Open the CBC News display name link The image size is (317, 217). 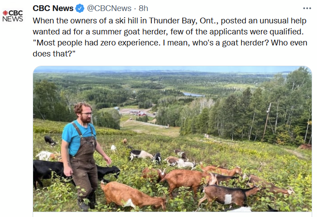pyautogui.click(x=53, y=8)
